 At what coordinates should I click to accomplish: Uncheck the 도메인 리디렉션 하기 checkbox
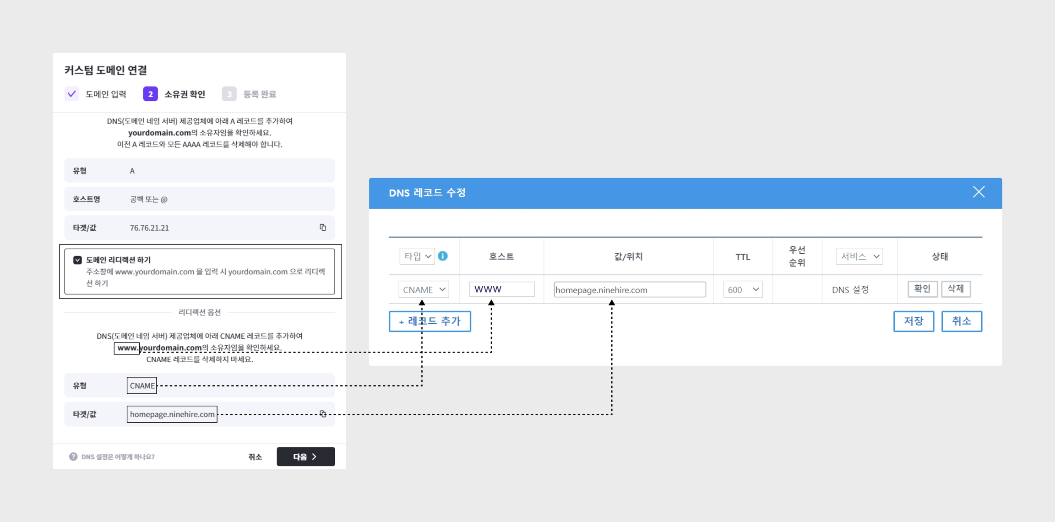coord(77,260)
